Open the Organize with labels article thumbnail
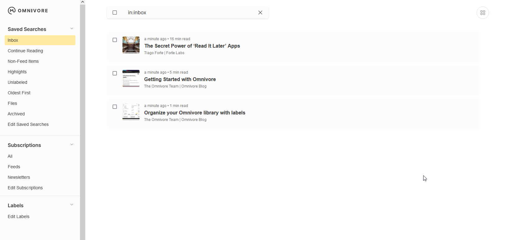 [x=131, y=112]
